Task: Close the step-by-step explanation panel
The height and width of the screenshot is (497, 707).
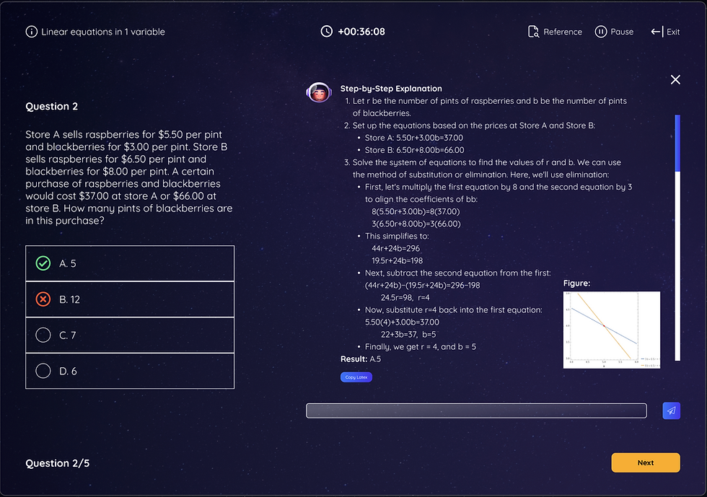Action: point(675,80)
